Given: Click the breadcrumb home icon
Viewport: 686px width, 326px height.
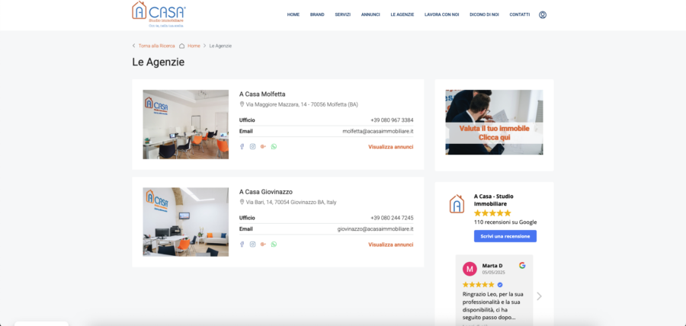Looking at the screenshot, I should pyautogui.click(x=181, y=46).
